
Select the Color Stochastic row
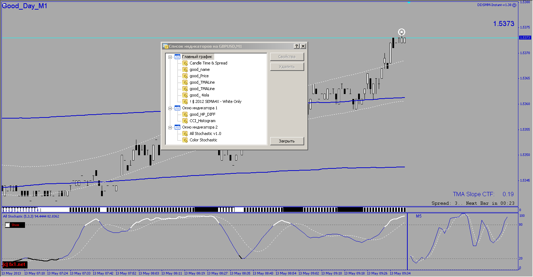click(x=203, y=140)
